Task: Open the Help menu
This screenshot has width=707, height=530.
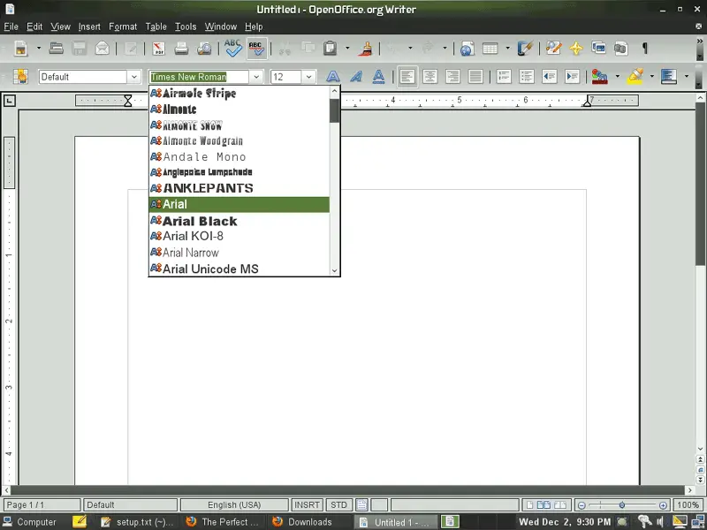Action: pos(254,26)
